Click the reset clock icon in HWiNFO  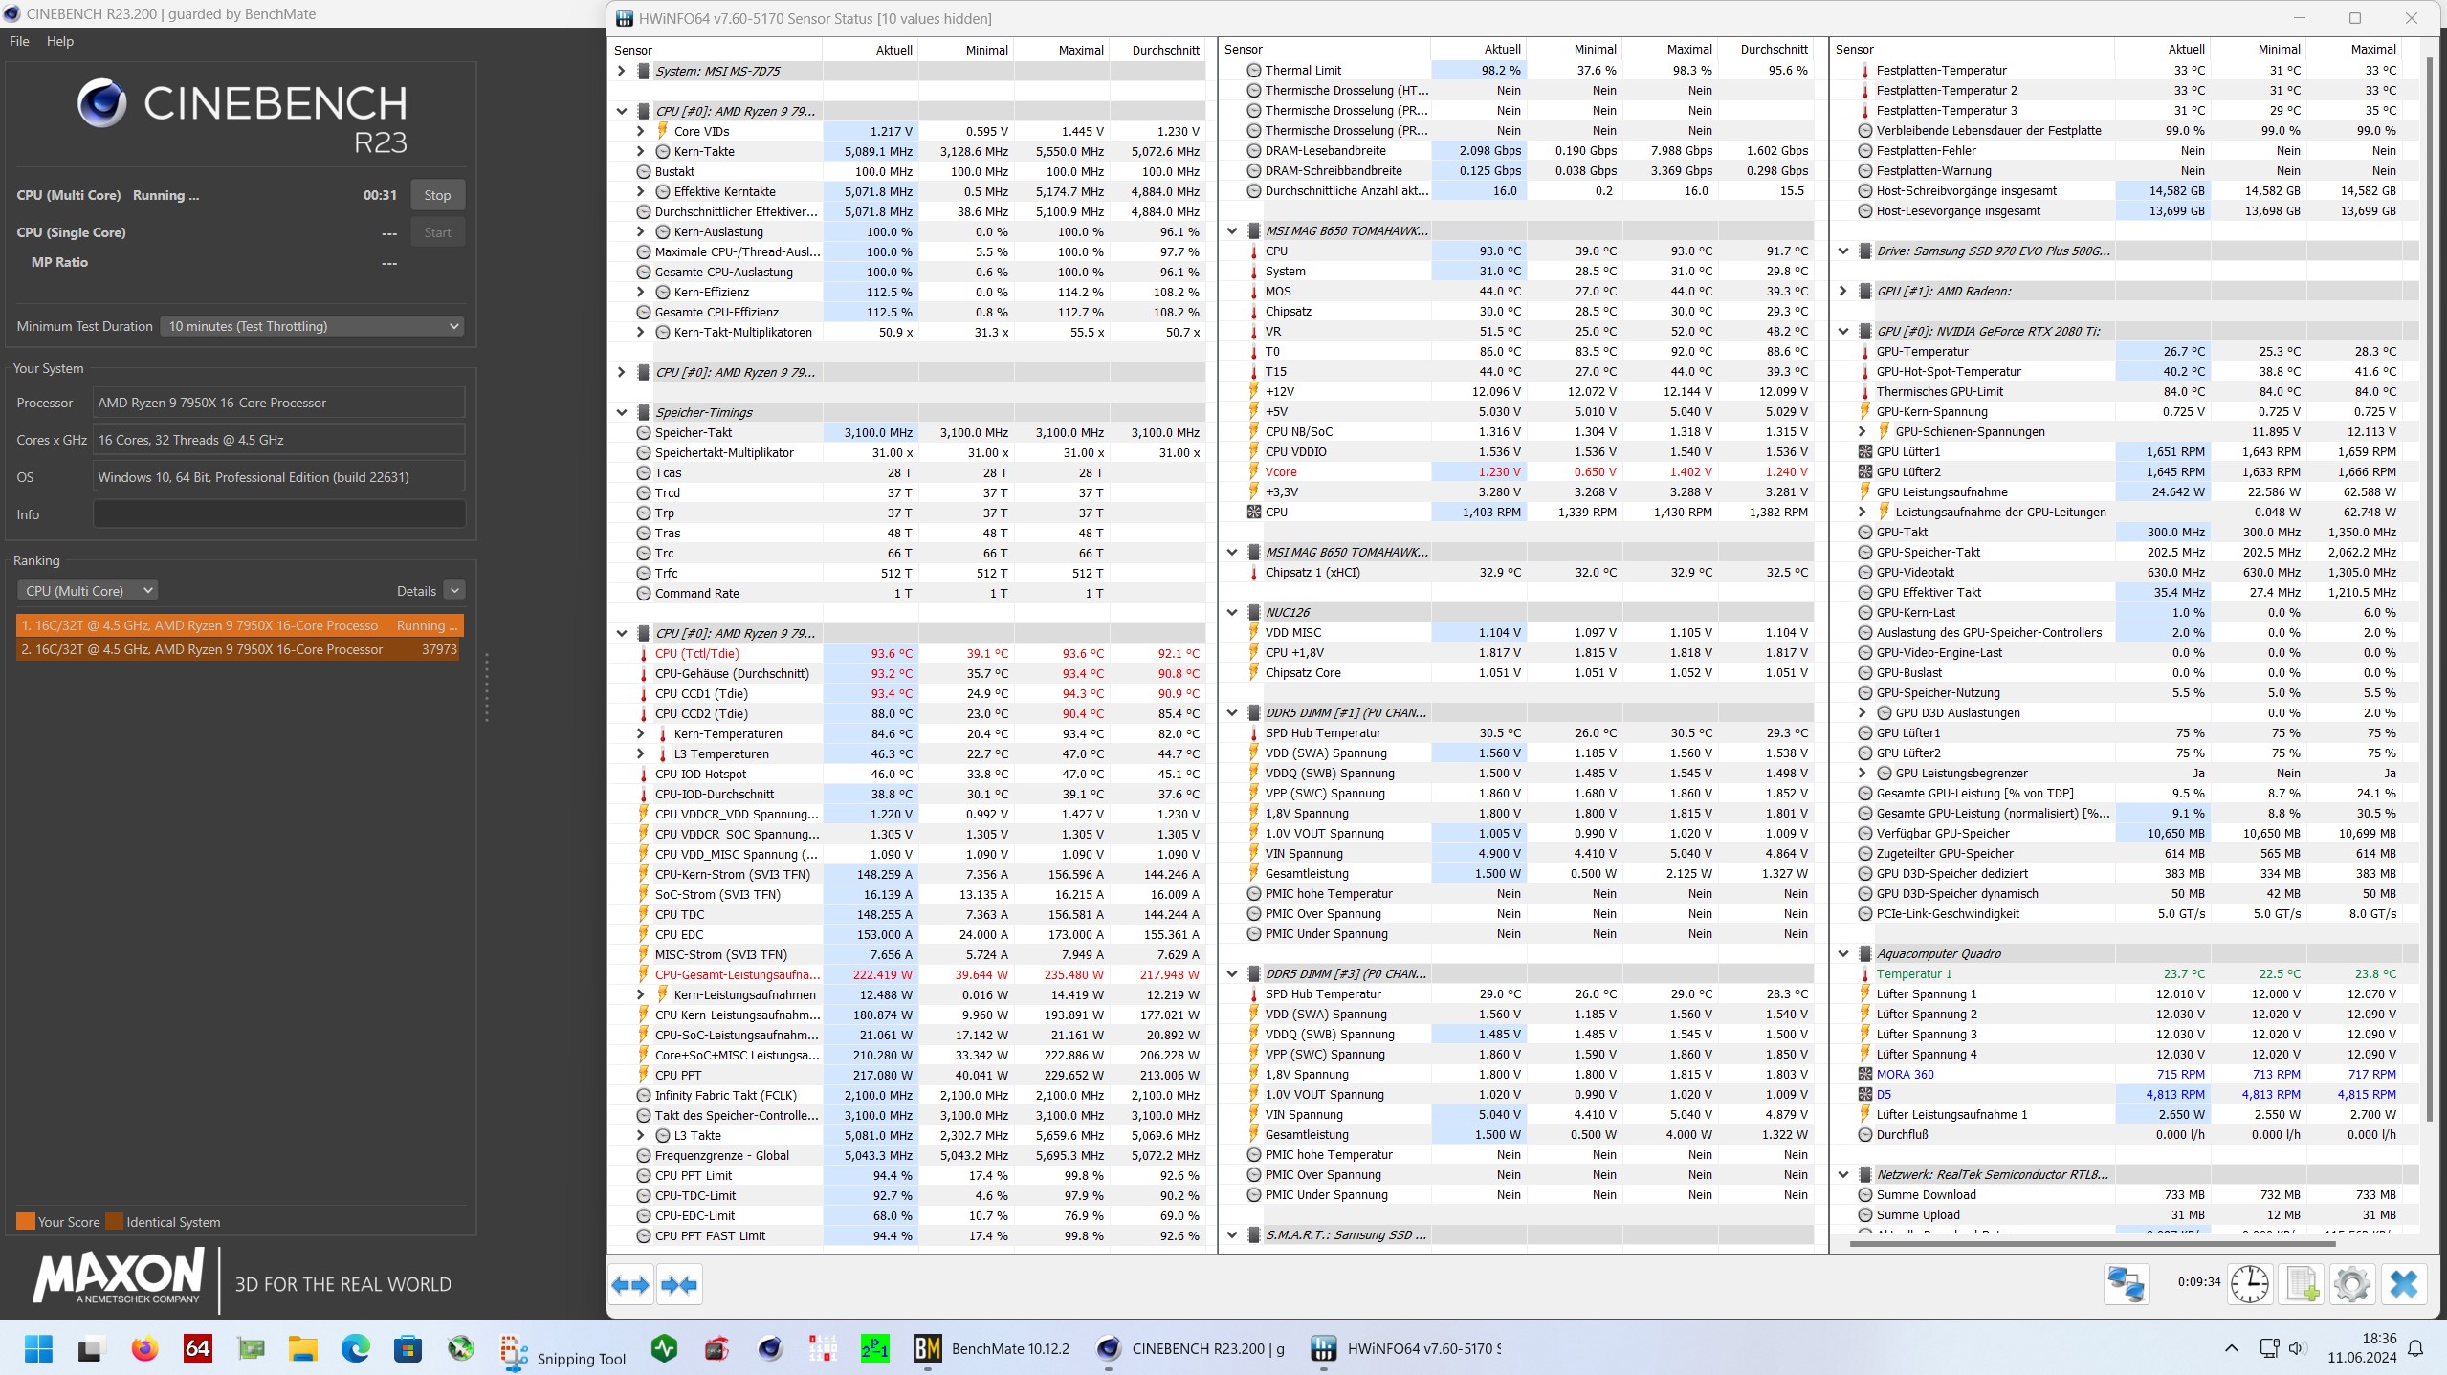[x=2249, y=1283]
